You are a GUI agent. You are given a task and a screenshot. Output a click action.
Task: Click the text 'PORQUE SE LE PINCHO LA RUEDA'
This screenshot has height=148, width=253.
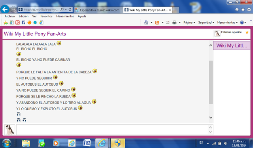(43, 96)
